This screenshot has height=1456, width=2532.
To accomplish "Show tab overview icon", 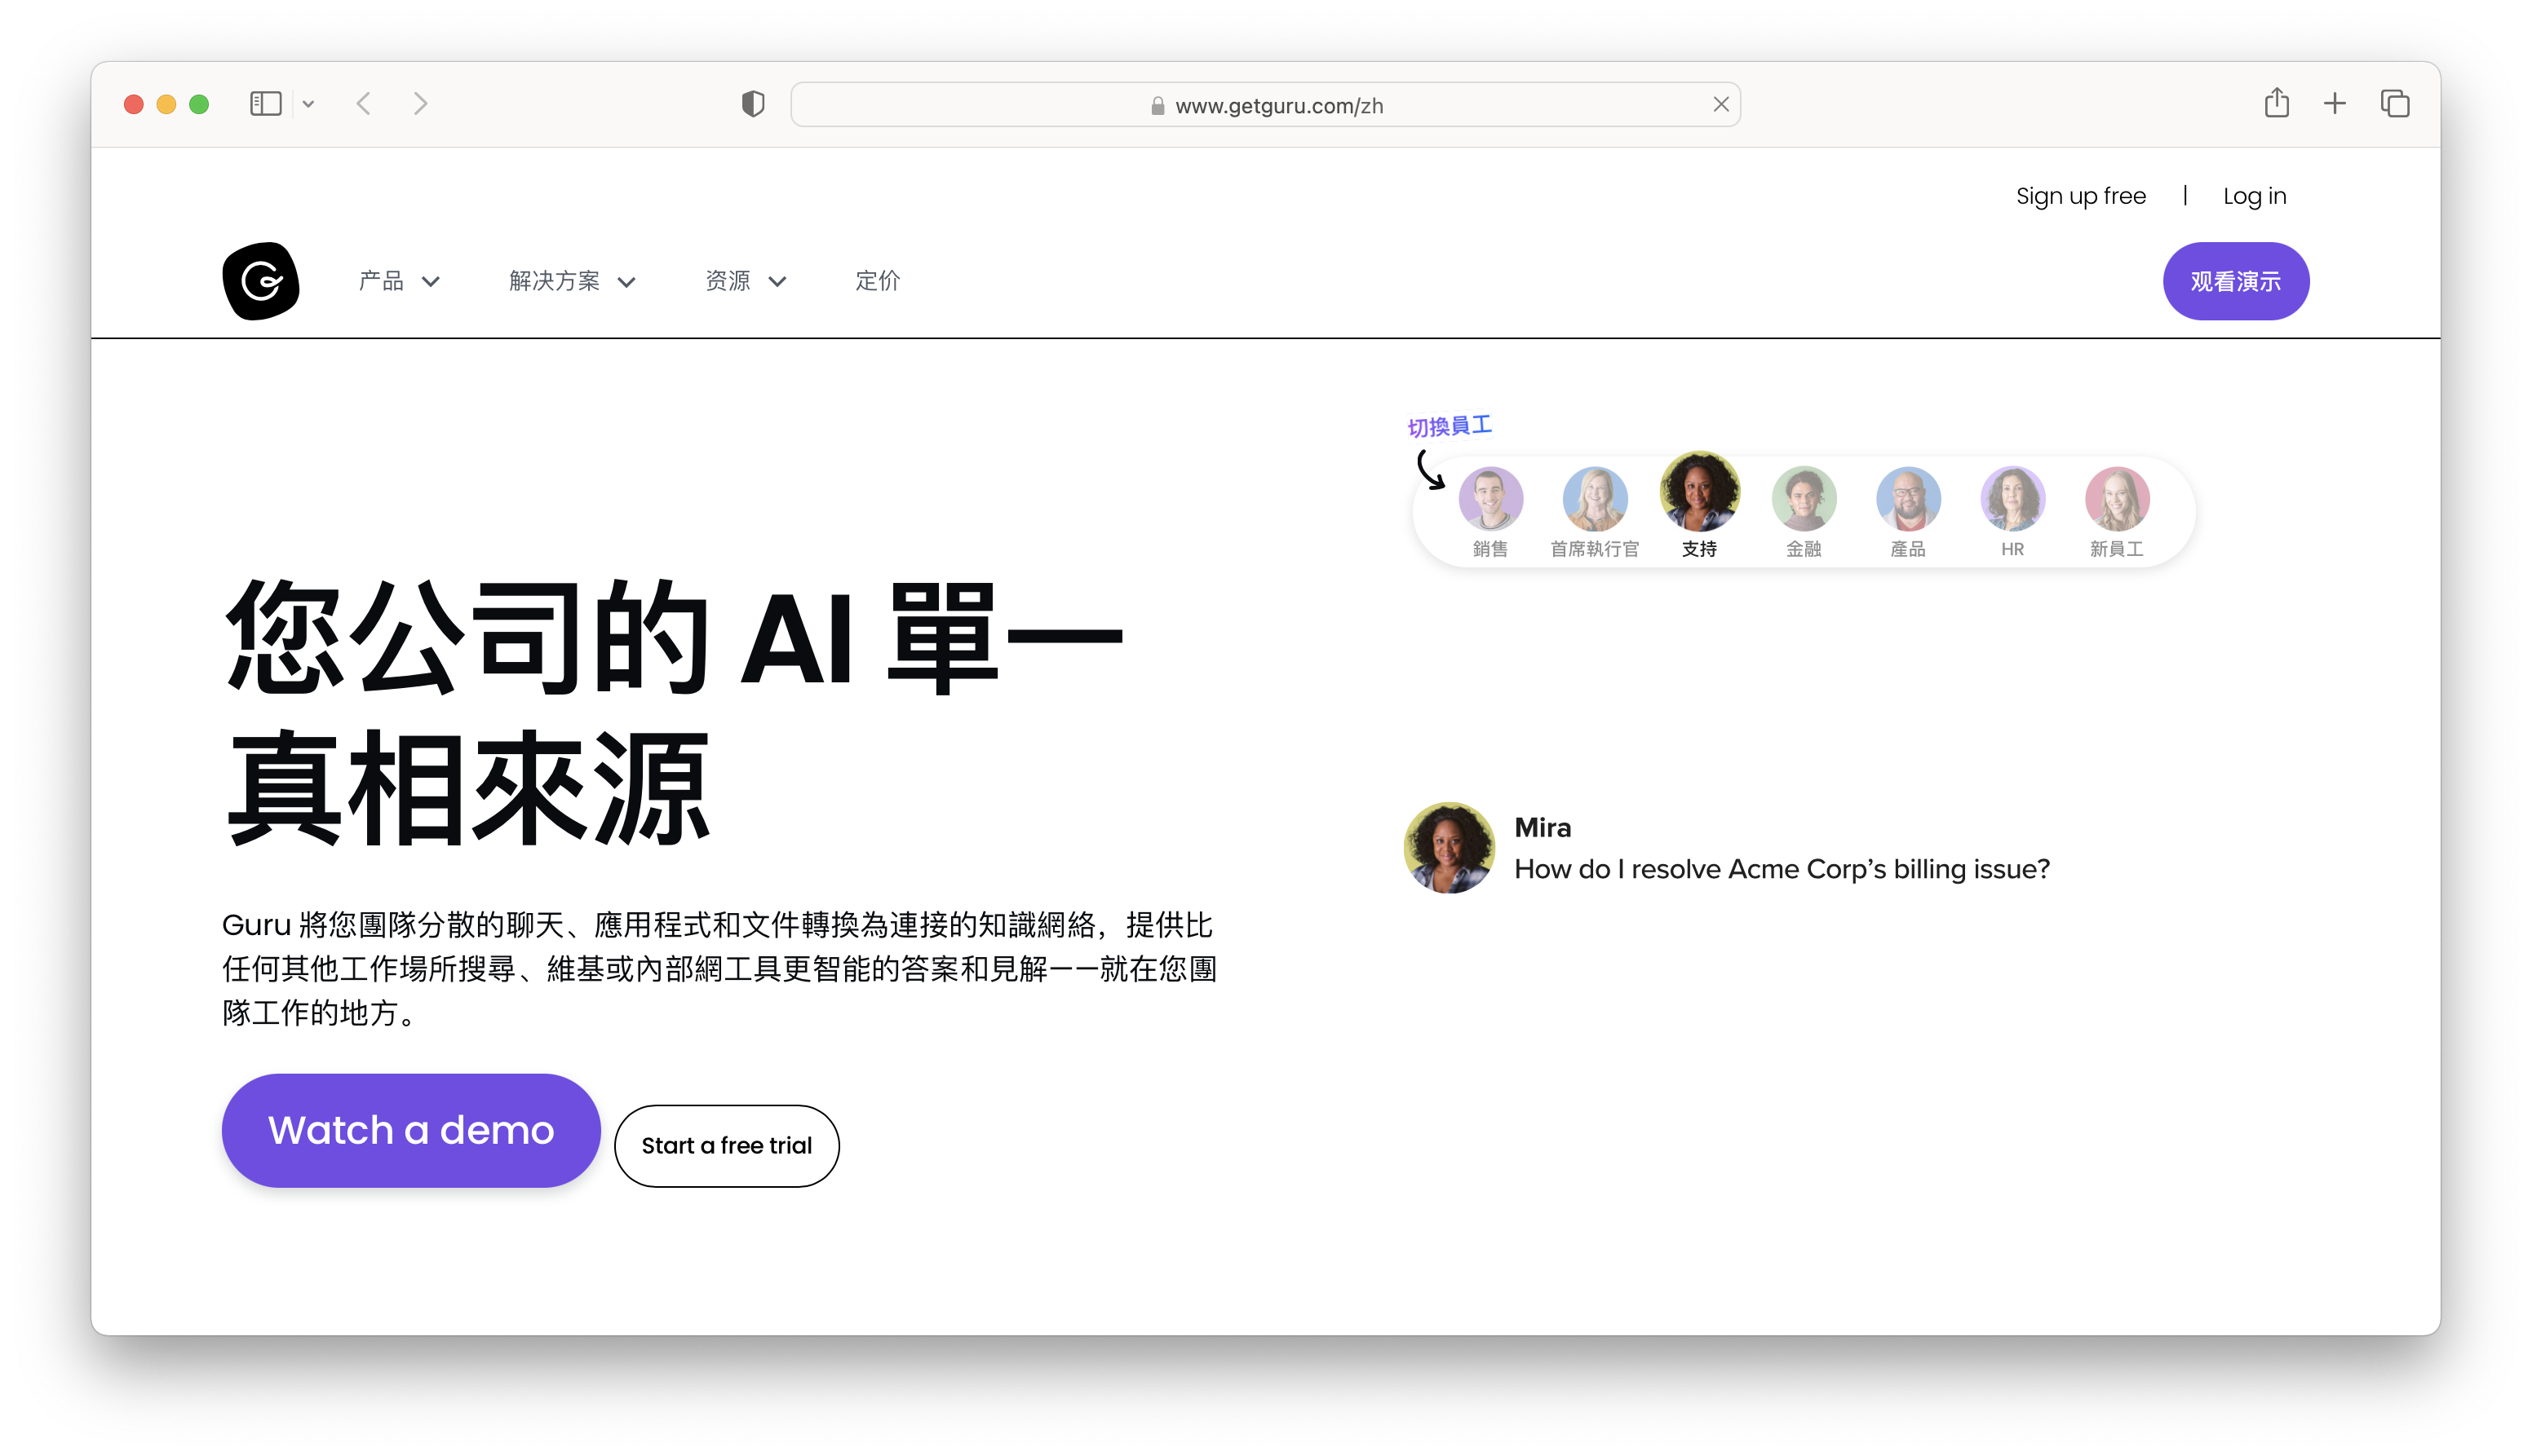I will coord(2394,103).
